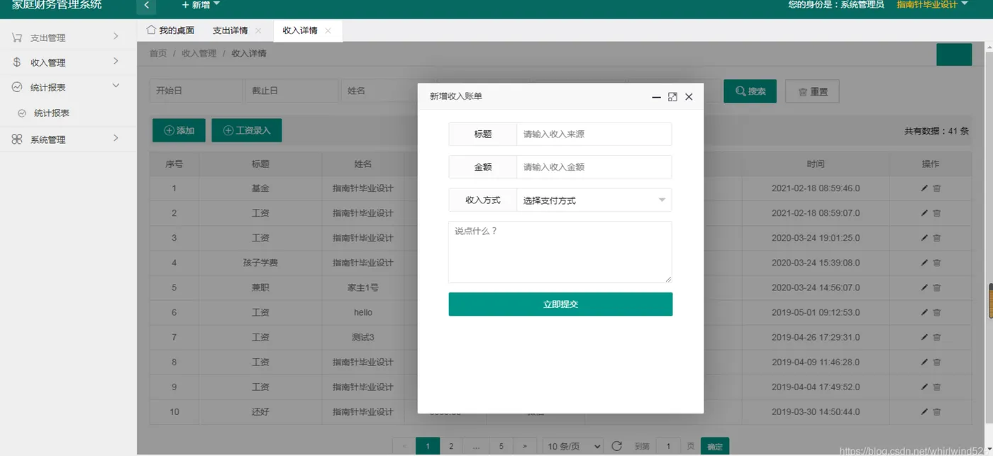Screen dimensions: 993x456
Task: Edit row 4 孩子学费 with pencil icon
Action: click(x=924, y=263)
